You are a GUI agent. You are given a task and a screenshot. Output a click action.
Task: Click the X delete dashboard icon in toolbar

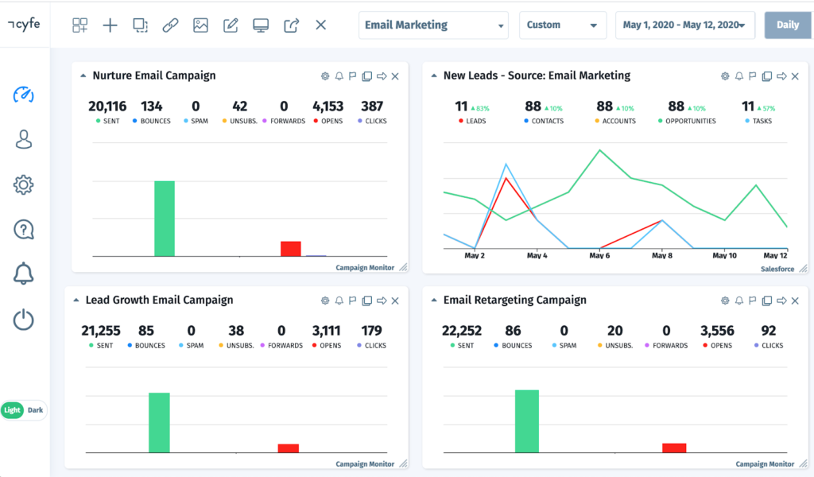click(321, 25)
